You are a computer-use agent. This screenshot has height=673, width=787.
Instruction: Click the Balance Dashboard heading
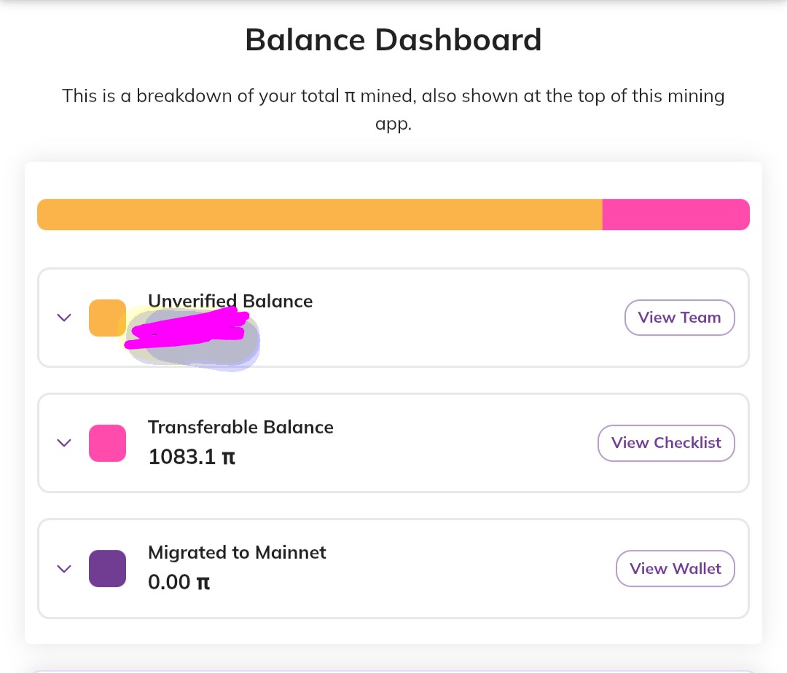[393, 39]
